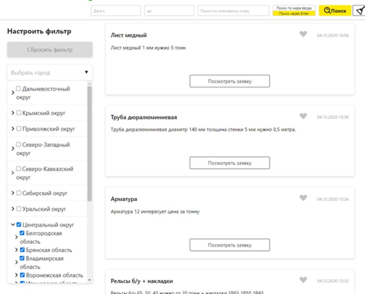This screenshot has width=365, height=294.
Task: Uncheck Брянская область checkbox
Action: [23, 250]
